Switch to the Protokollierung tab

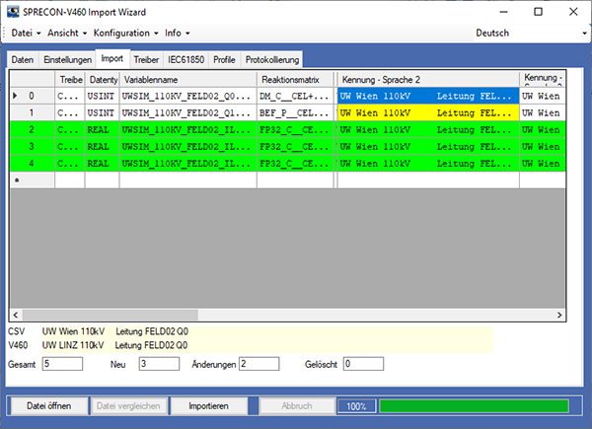[x=272, y=59]
